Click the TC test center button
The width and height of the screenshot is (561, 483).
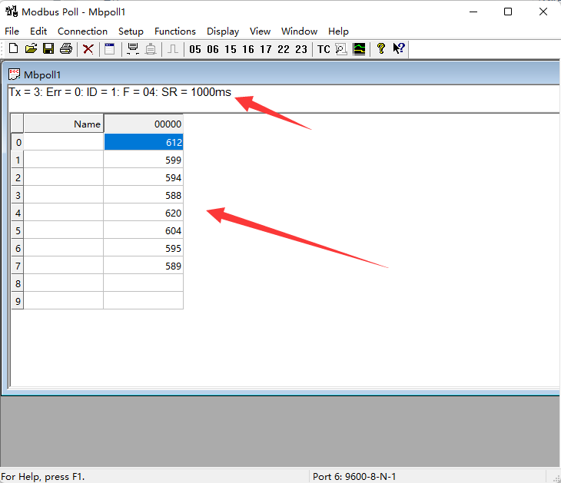click(324, 49)
